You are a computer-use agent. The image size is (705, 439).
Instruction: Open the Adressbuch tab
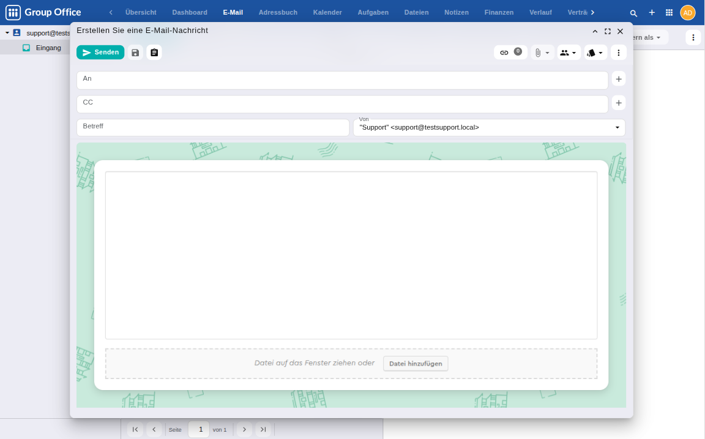[278, 13]
